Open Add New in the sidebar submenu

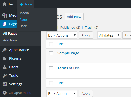point(10,40)
